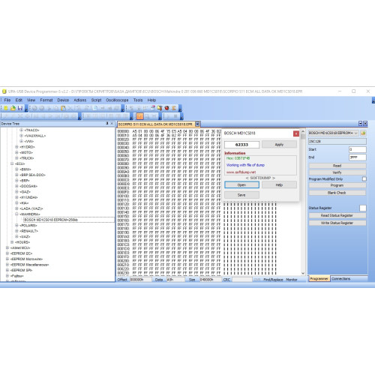Click the New file toolbar icon
The height and width of the screenshot is (375, 375).
coord(6,108)
